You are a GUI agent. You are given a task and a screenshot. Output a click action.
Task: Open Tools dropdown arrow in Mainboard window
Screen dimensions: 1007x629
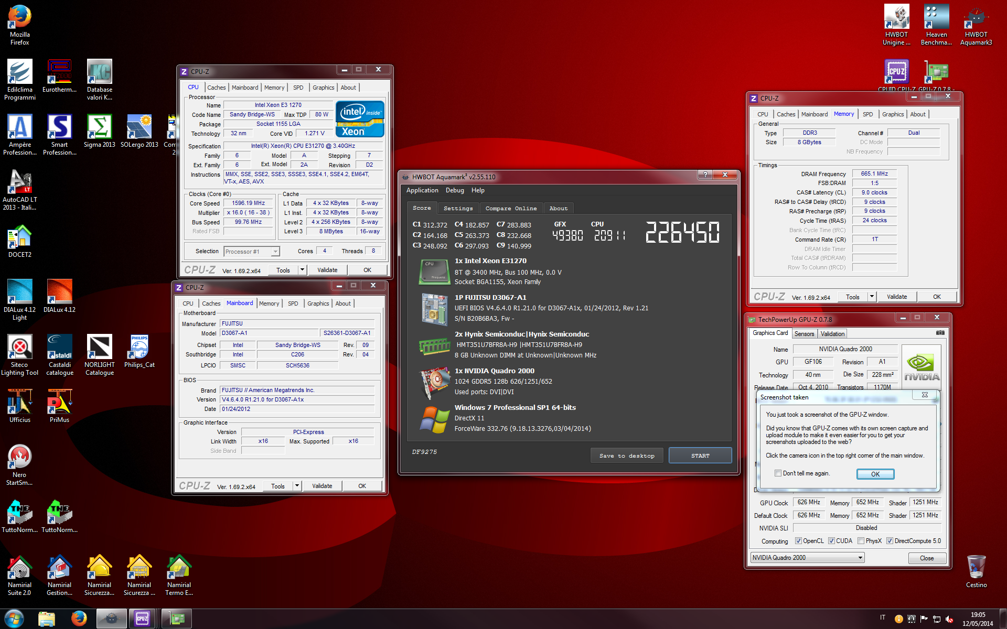pos(297,486)
